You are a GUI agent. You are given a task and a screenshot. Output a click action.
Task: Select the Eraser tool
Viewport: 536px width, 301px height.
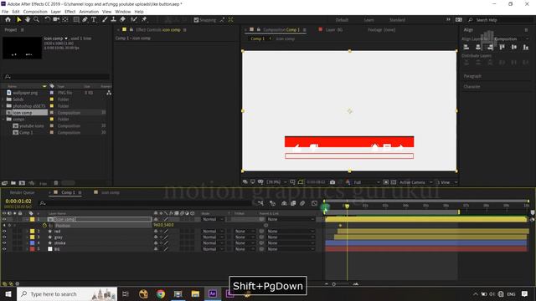122,20
